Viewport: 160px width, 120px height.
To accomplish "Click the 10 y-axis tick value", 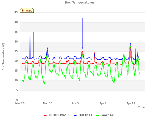I will coord(16,80).
